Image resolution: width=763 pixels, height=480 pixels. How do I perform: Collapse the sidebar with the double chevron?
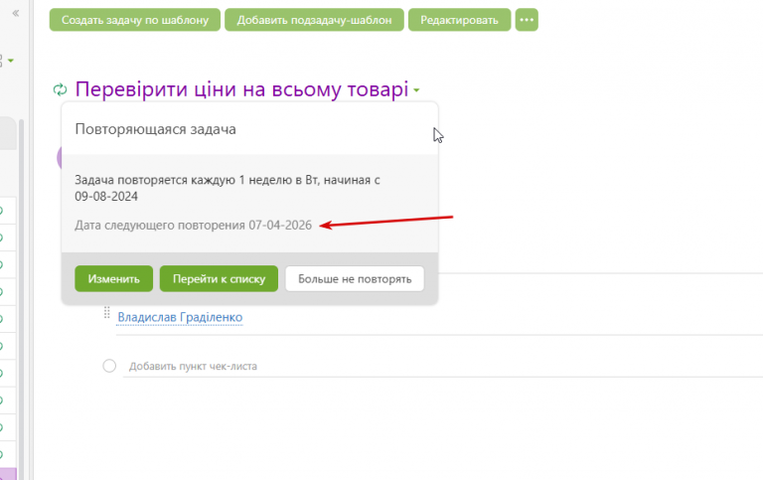(16, 13)
